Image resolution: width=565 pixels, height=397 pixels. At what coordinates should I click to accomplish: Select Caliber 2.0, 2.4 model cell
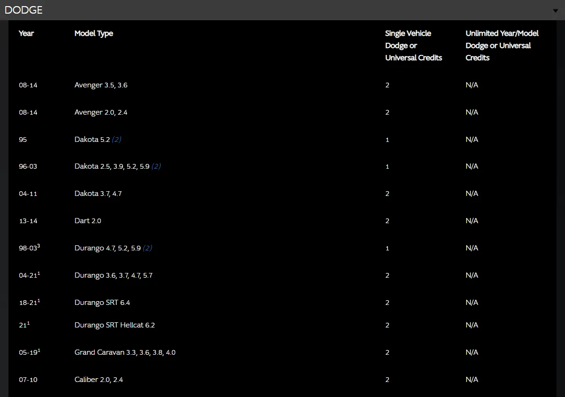click(x=98, y=380)
